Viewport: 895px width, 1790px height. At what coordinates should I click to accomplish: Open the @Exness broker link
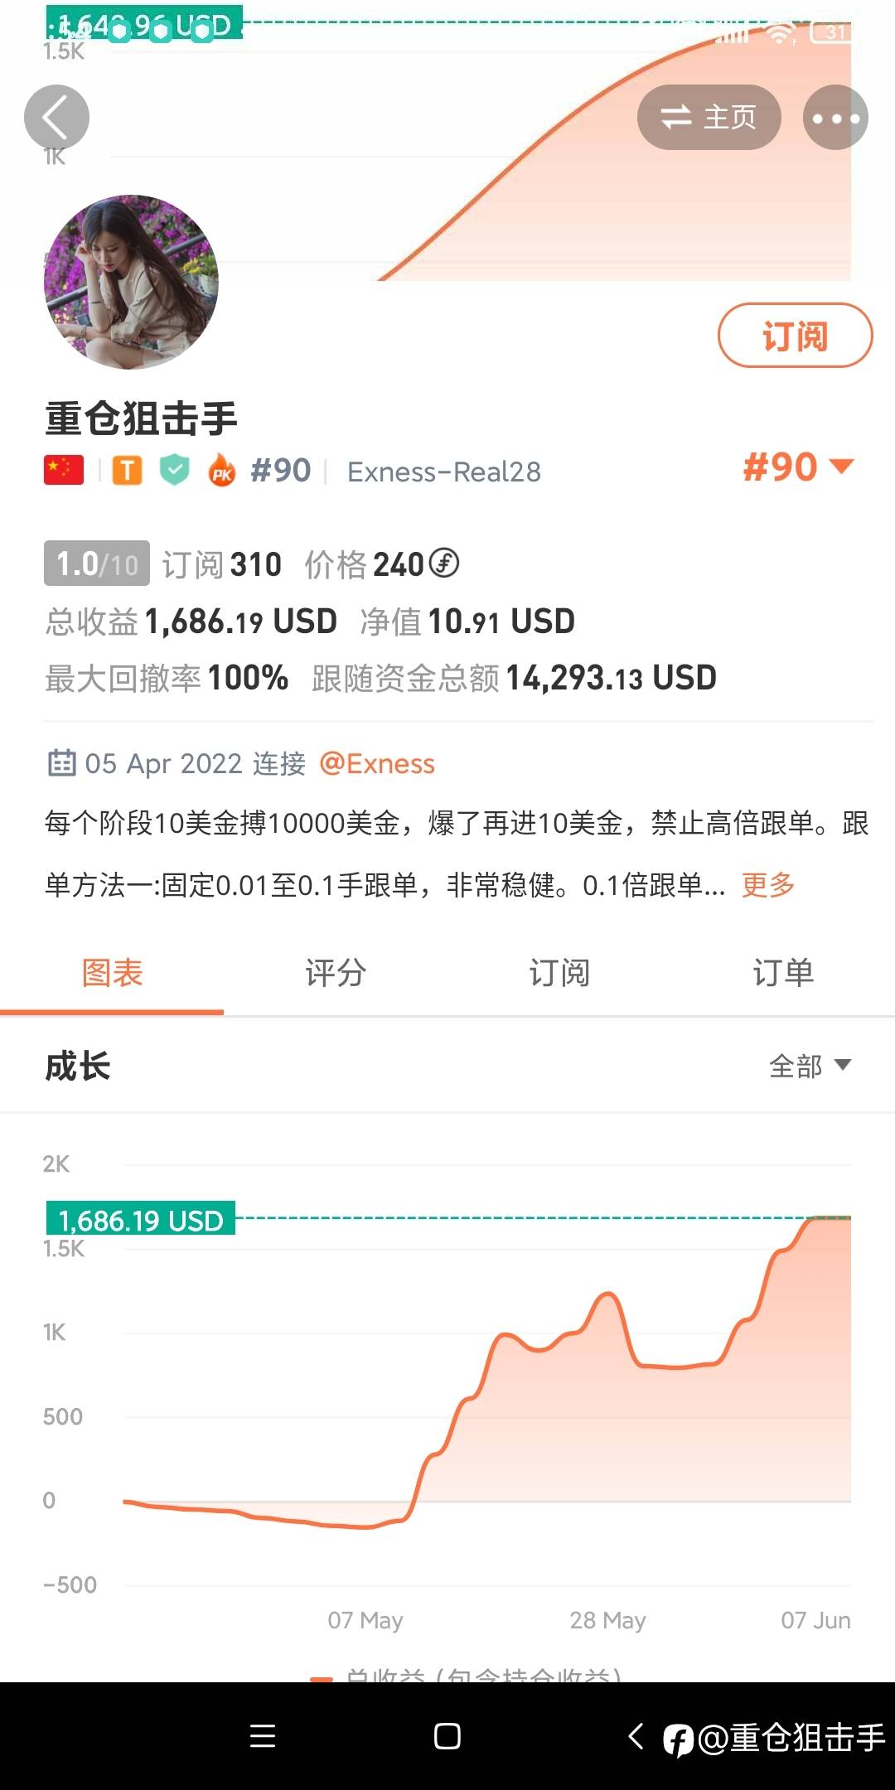tap(377, 763)
